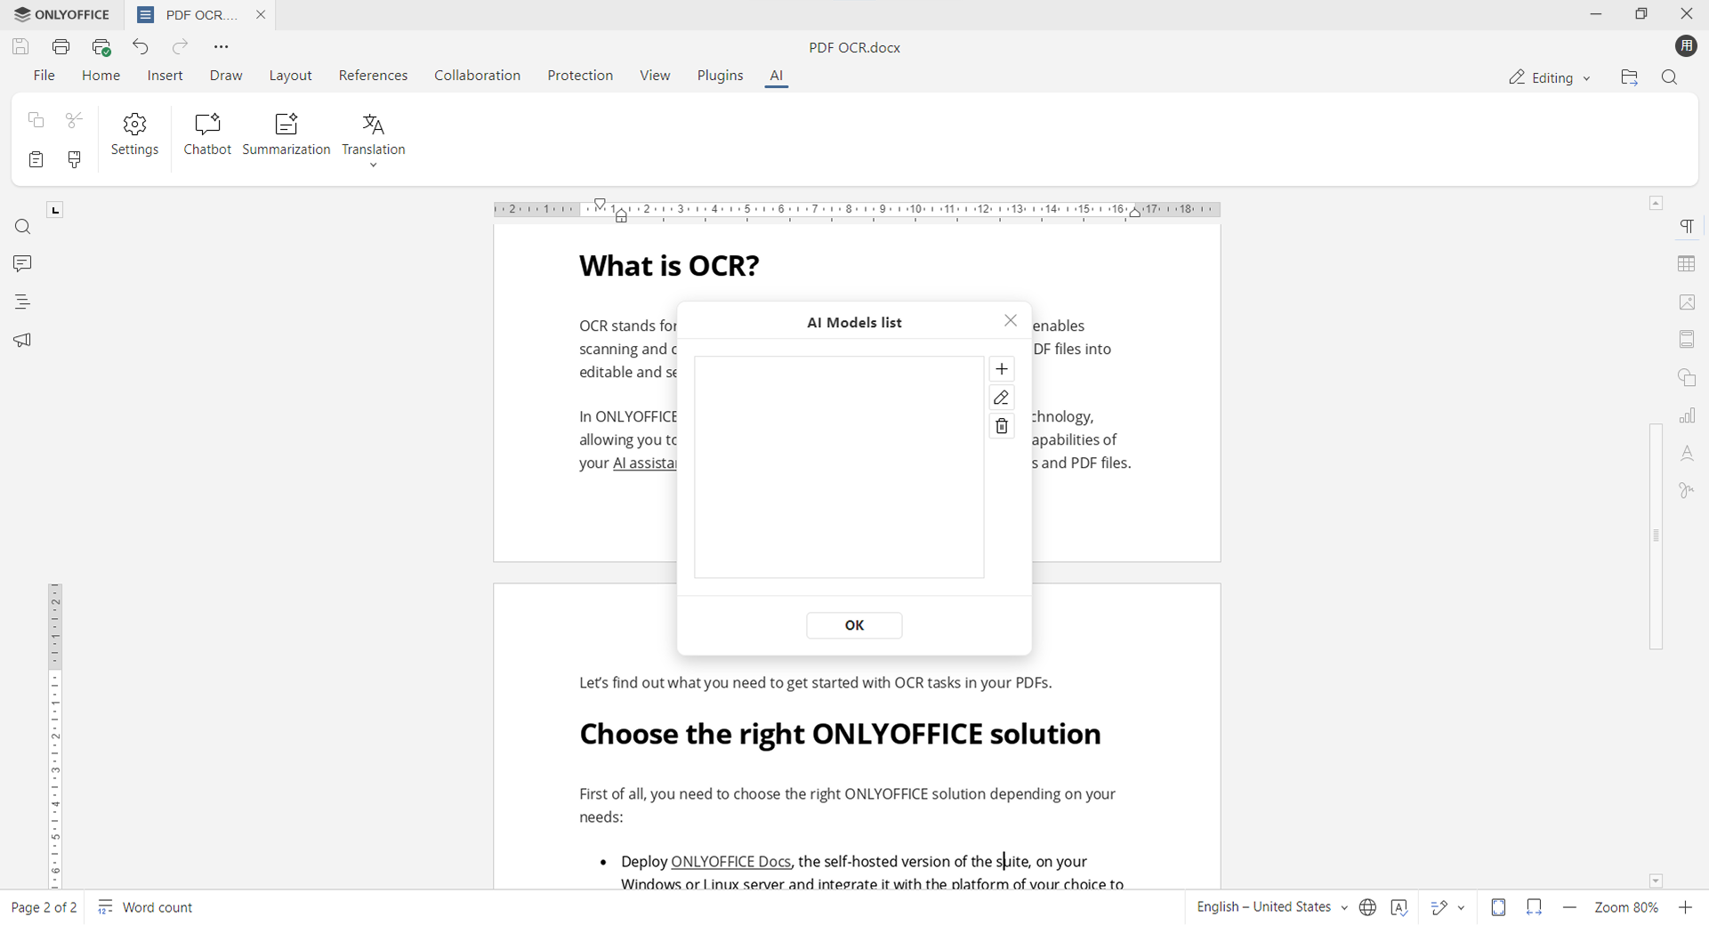Screen dimensions: 1709x925
Task: Open English – United States language dropdown
Action: [x=1271, y=908]
